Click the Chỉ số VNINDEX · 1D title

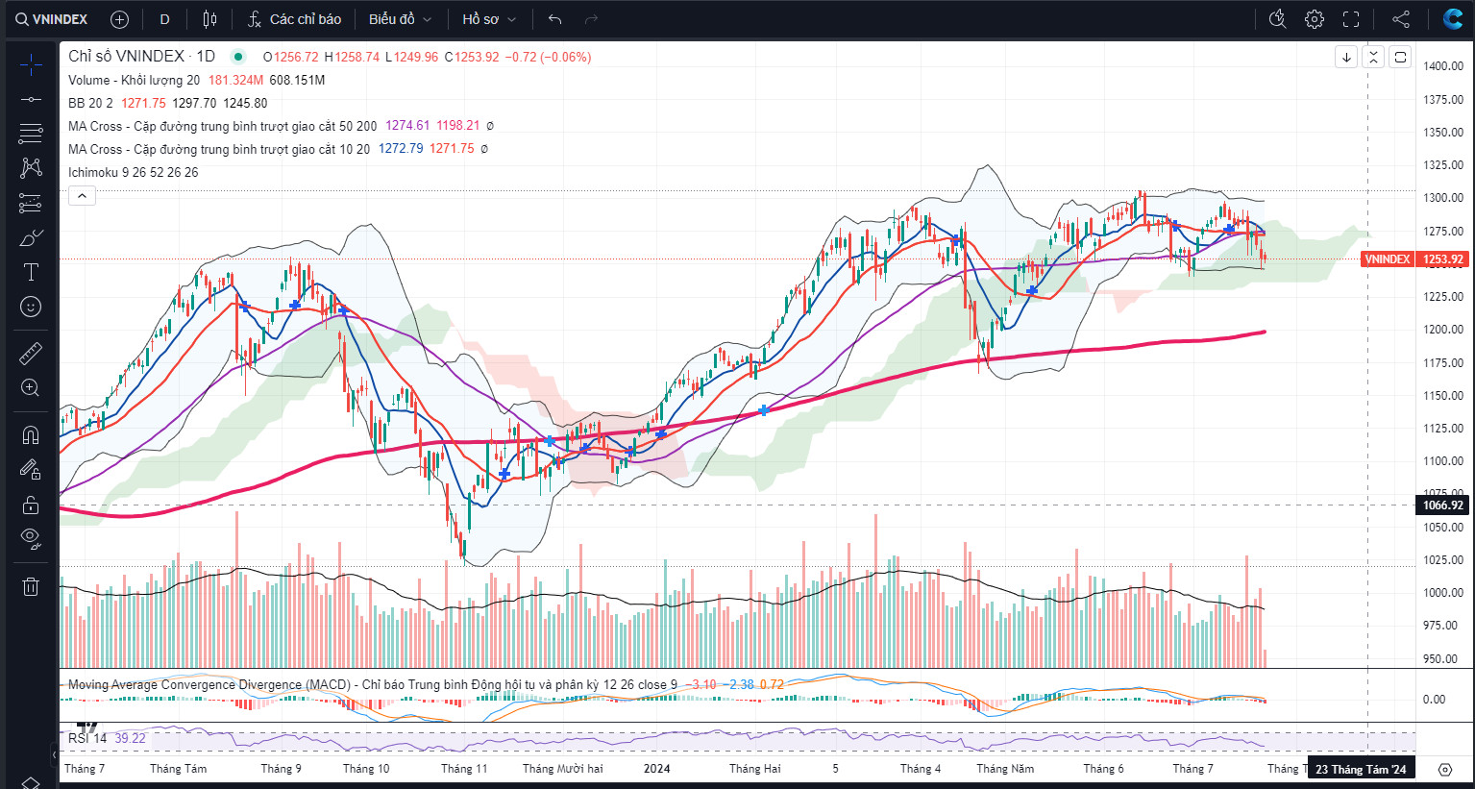pyautogui.click(x=141, y=57)
